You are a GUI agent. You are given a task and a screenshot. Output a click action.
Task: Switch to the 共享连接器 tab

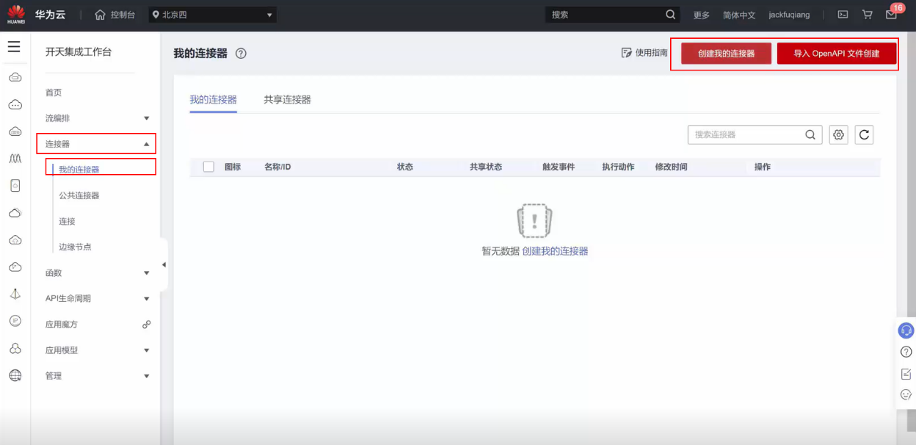coord(287,100)
